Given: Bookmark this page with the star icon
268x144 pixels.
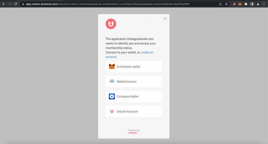Looking at the screenshot, I should [x=226, y=4].
